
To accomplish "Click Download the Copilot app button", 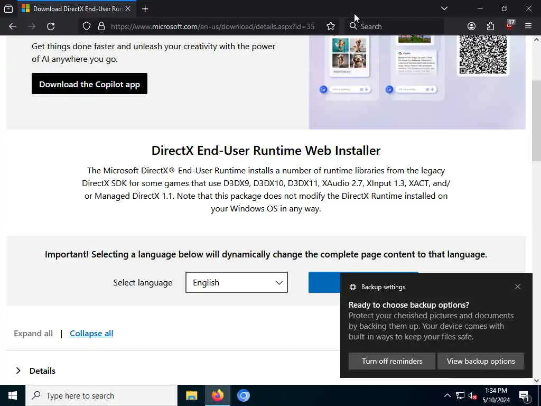I will pyautogui.click(x=89, y=84).
